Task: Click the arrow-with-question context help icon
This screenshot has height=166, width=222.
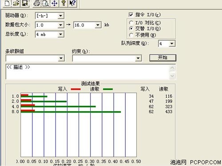Action: (x=72, y=3)
